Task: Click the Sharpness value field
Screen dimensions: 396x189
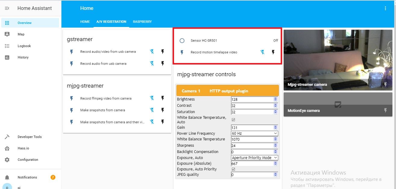Action: pos(252,145)
